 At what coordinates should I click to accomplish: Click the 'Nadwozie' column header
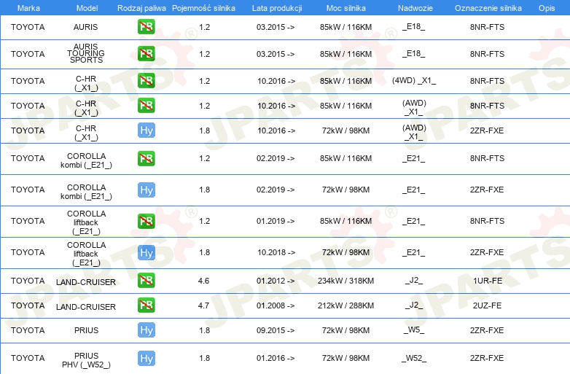pos(415,8)
